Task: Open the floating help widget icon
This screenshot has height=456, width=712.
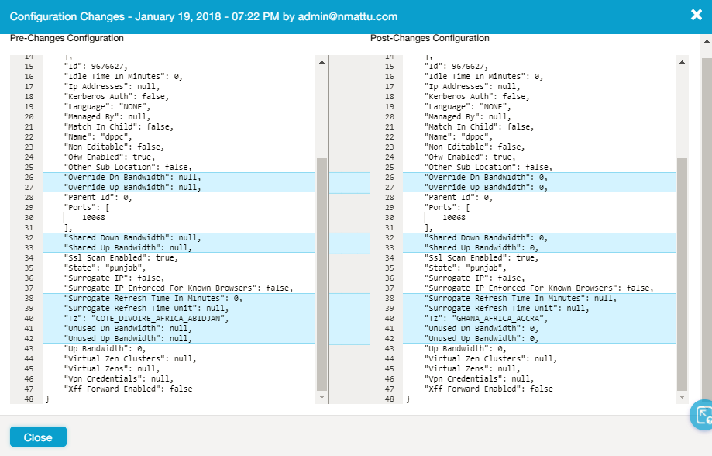Action: click(702, 416)
